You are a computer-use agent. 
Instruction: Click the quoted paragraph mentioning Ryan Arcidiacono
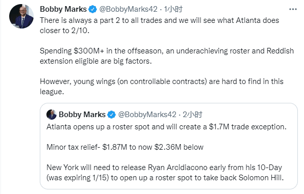165,173
